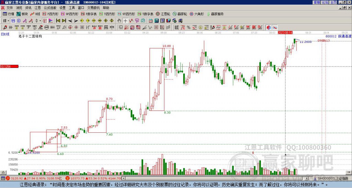Select the Gann fan angle lines tool
The width and height of the screenshot is (352, 188).
tap(126, 27)
